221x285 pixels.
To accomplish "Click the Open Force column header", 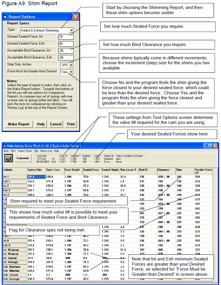I will (55, 171).
